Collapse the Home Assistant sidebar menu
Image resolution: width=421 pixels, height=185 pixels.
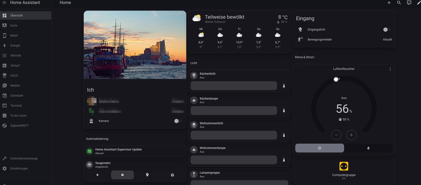pos(4,3)
